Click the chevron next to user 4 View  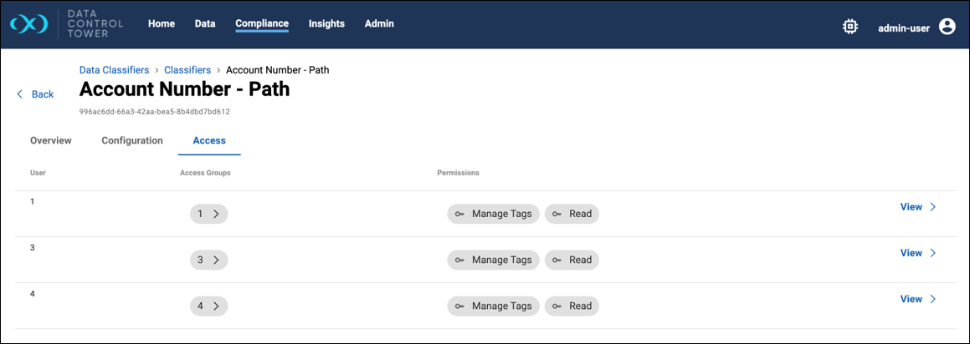[x=933, y=299]
